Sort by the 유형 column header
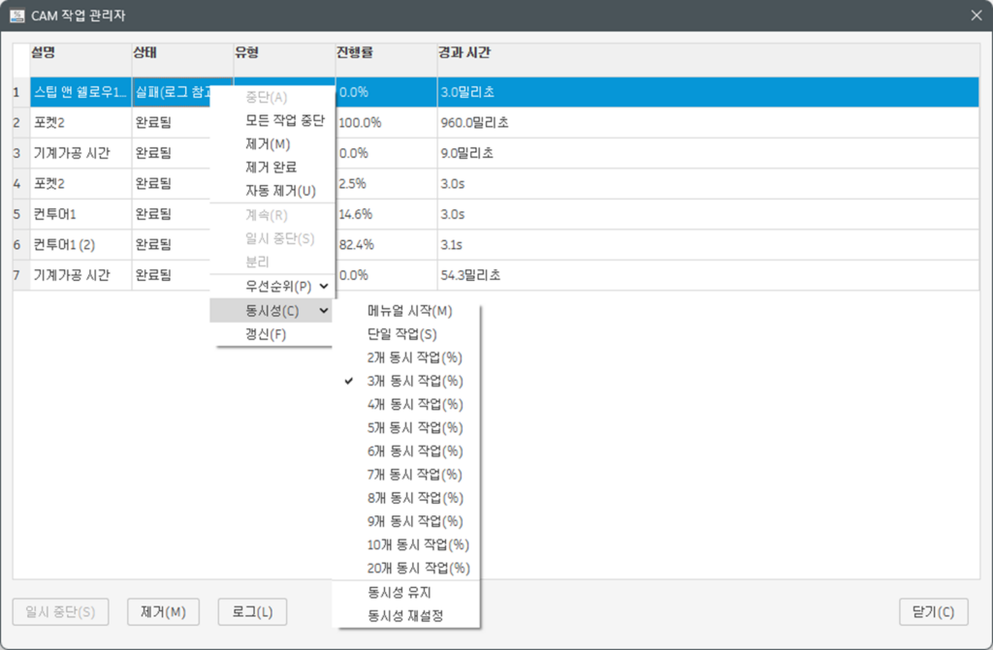The image size is (993, 650). 284,60
